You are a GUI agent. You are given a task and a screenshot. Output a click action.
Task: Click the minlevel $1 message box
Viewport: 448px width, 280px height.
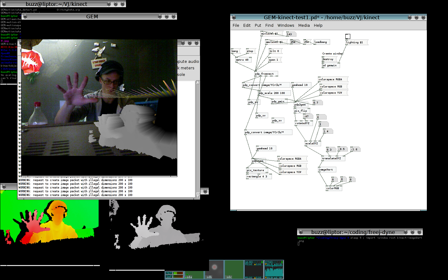coord(272,34)
